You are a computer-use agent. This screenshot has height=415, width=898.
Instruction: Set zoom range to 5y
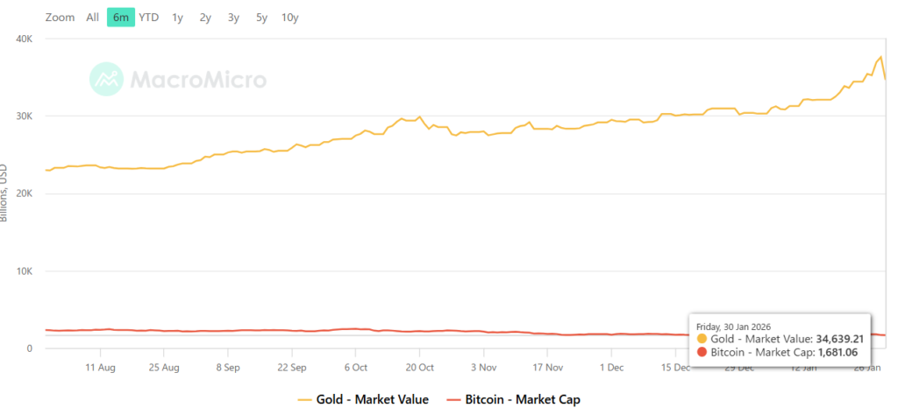click(261, 18)
